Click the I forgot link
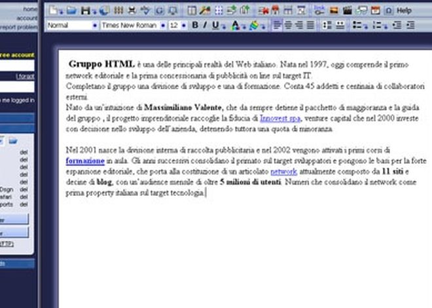 click(x=25, y=77)
